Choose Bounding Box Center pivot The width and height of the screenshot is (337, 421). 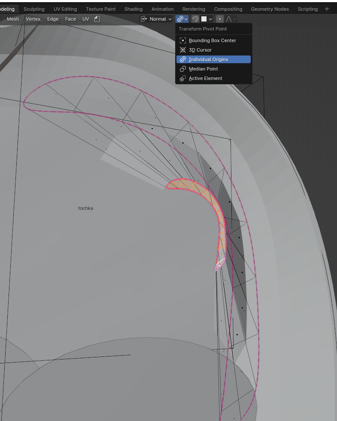pos(213,40)
